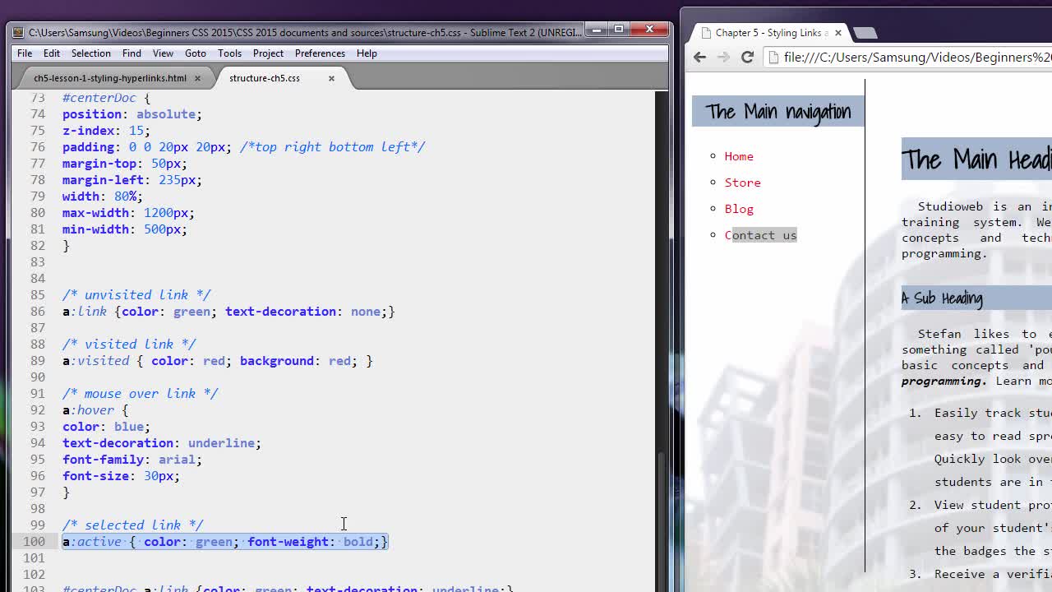Viewport: 1052px width, 592px height.
Task: Close the Chapter 5 browser tab
Action: point(837,33)
